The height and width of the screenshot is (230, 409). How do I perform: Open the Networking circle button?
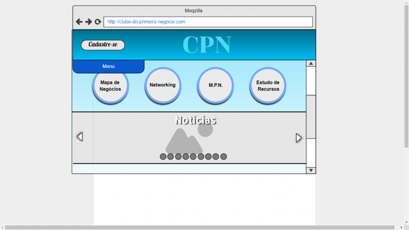pos(163,85)
